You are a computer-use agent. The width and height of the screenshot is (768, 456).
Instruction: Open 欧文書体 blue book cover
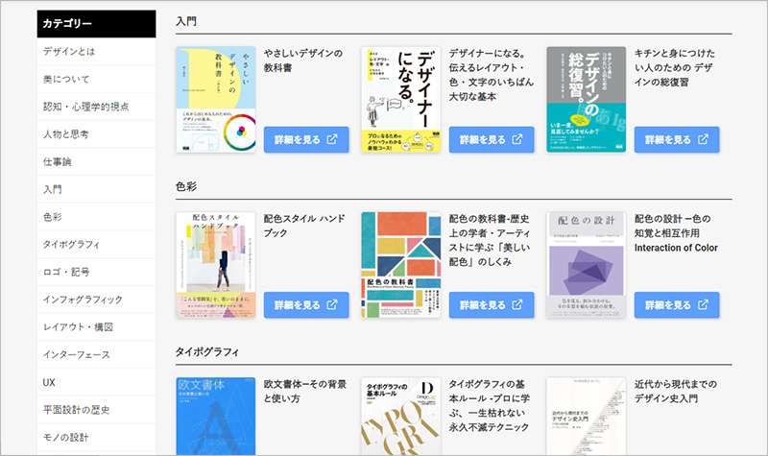pyautogui.click(x=215, y=417)
